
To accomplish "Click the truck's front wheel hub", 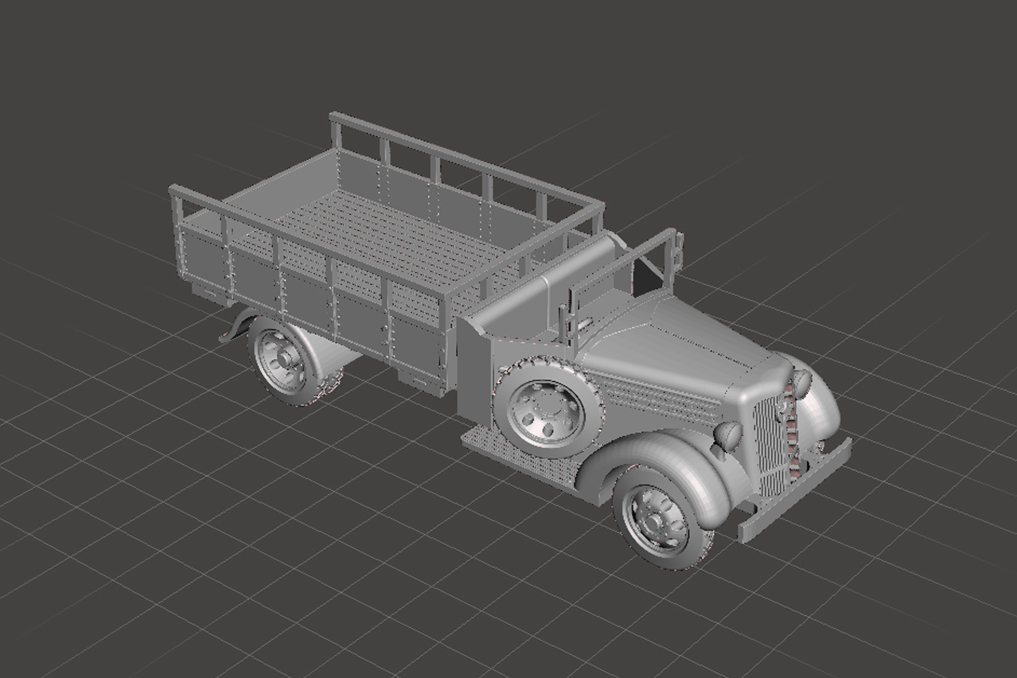I will [656, 522].
